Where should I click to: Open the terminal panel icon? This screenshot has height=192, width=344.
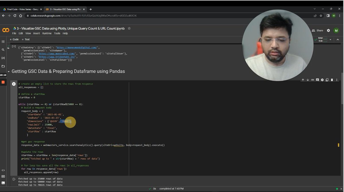3,183
